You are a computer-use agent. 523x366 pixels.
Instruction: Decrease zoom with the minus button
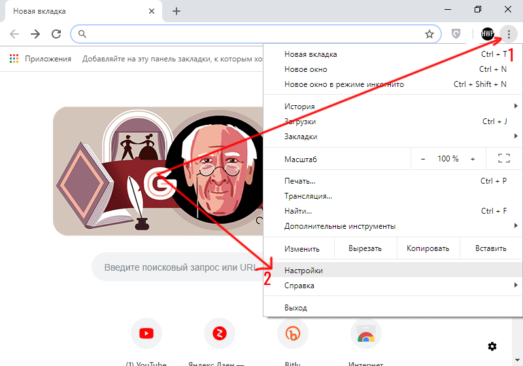click(423, 159)
